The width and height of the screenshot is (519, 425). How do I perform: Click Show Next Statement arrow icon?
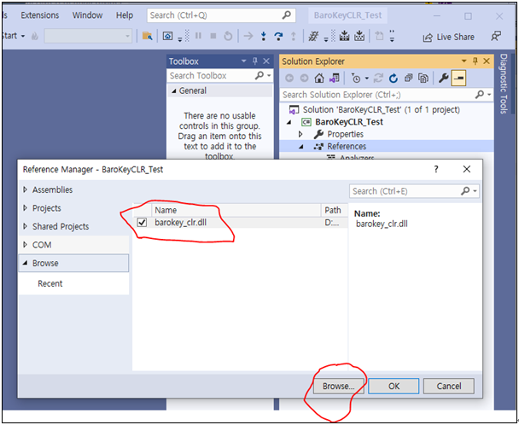coord(248,36)
